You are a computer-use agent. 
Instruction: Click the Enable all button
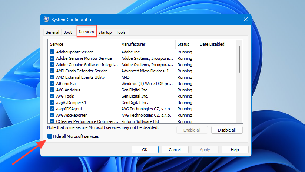point(192,130)
